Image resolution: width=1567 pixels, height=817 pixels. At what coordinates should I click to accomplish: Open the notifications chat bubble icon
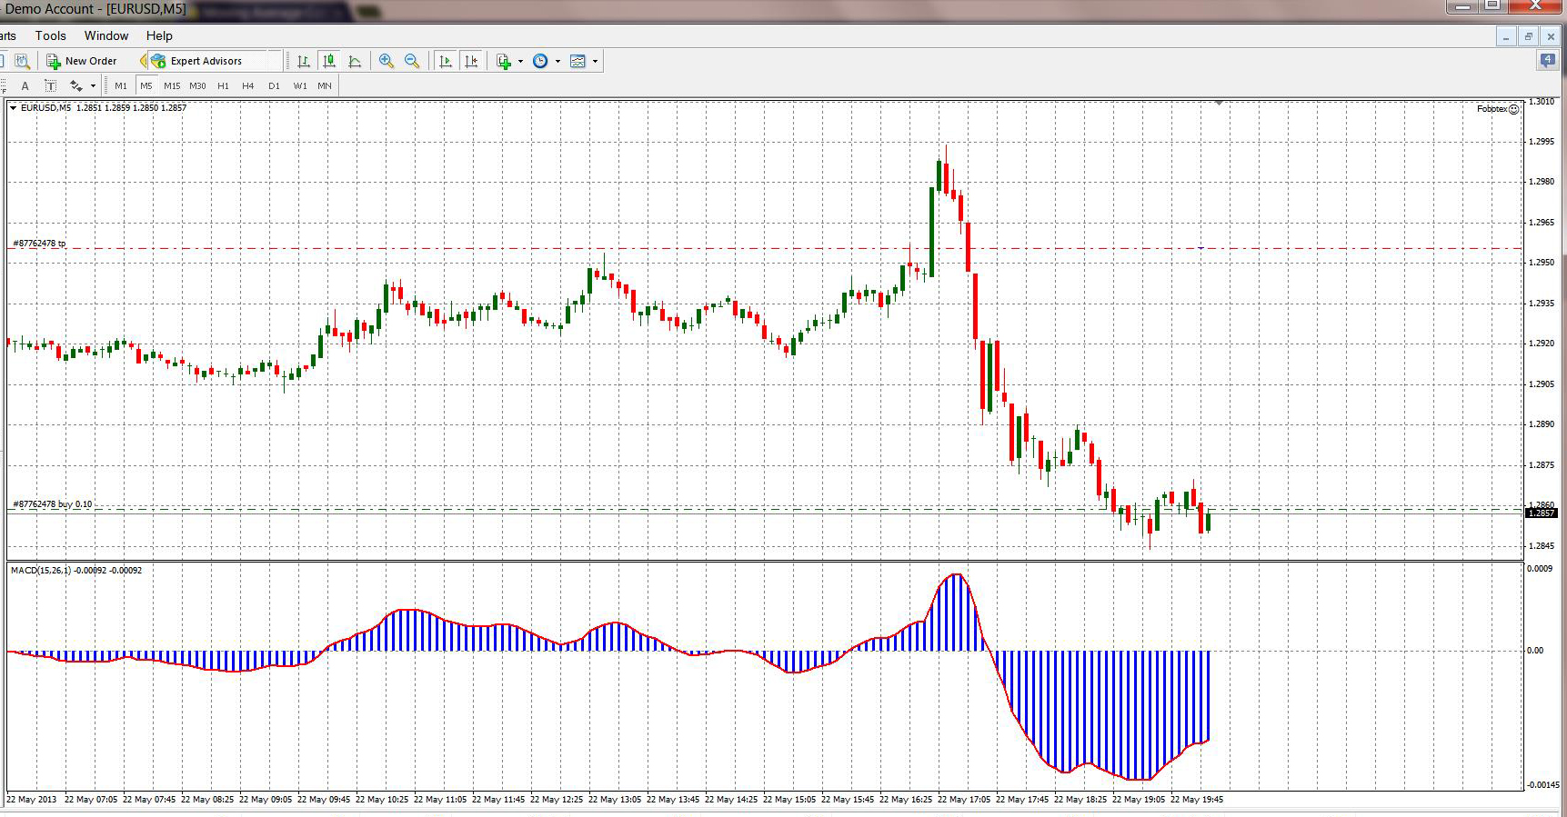click(x=1547, y=61)
